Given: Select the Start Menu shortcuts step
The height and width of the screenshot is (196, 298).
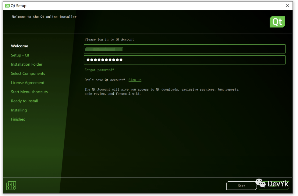Looking at the screenshot, I should (x=29, y=92).
